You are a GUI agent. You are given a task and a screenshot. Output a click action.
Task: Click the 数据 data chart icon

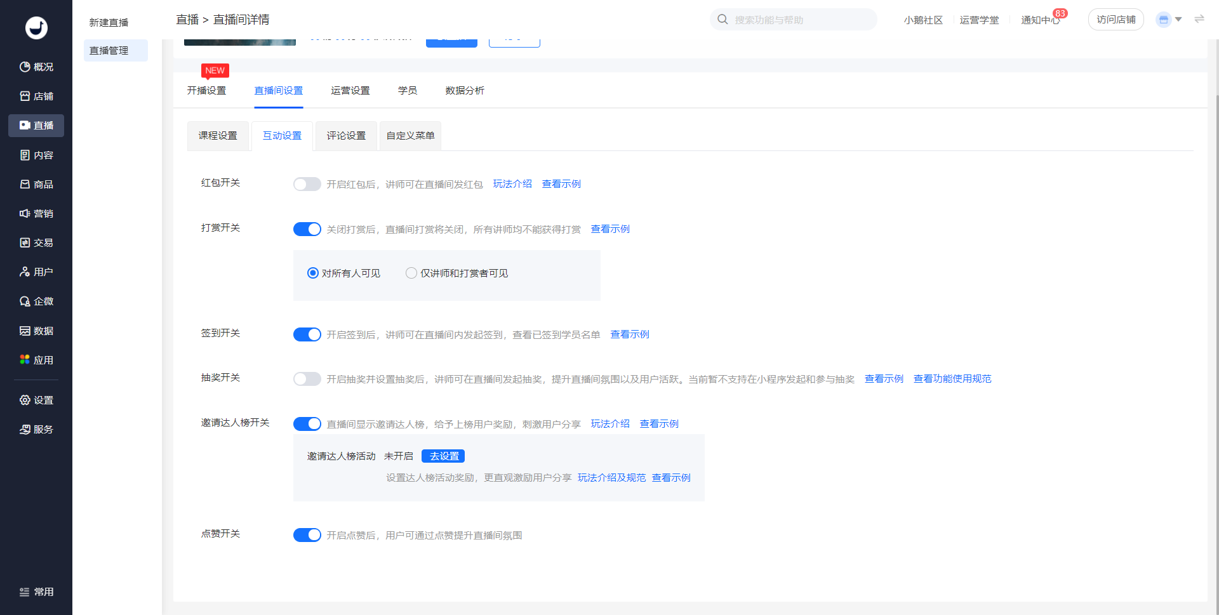(25, 331)
